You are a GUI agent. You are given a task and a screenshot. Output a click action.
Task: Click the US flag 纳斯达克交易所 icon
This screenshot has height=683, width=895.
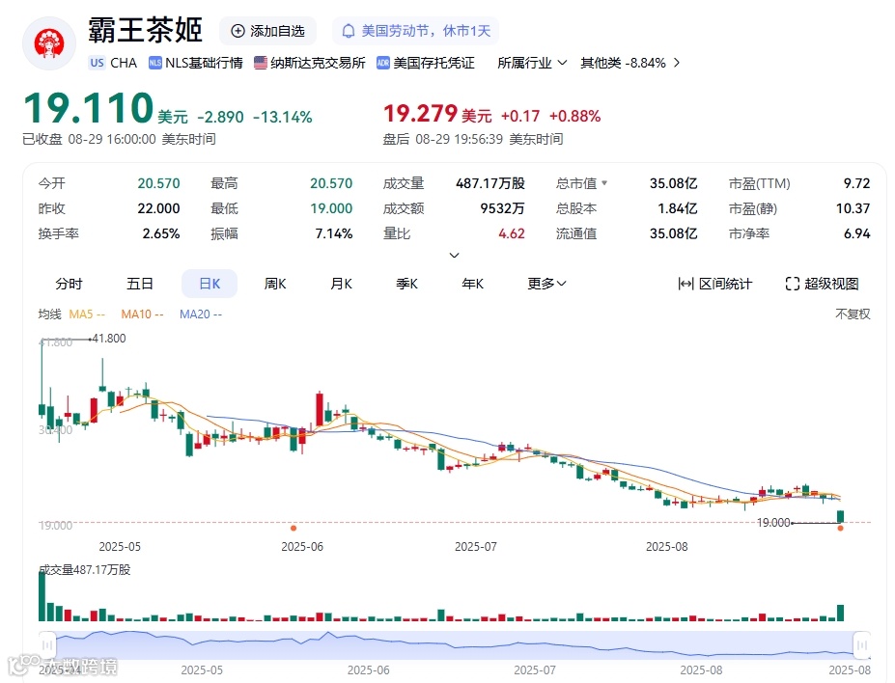(x=261, y=63)
